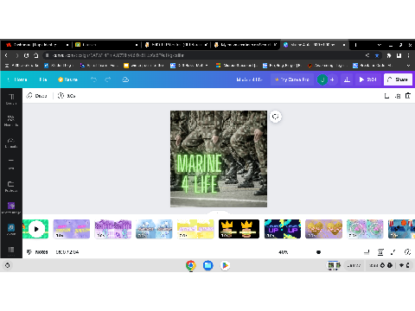Image resolution: width=415 pixels, height=311 pixels.
Task: Select the blue clouds template thumbnail
Action: coord(154,229)
